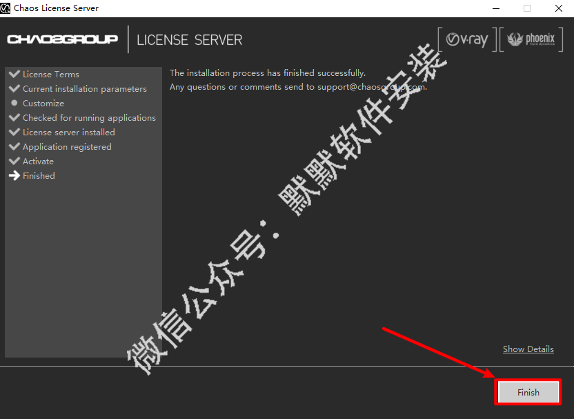Click the Finish button
This screenshot has height=419, width=574.
point(528,392)
